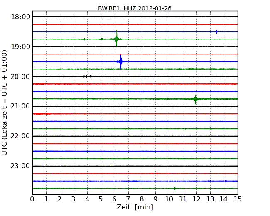Click x-axis tick label 11
Viewport: 270px width, 216px height.
click(x=183, y=199)
